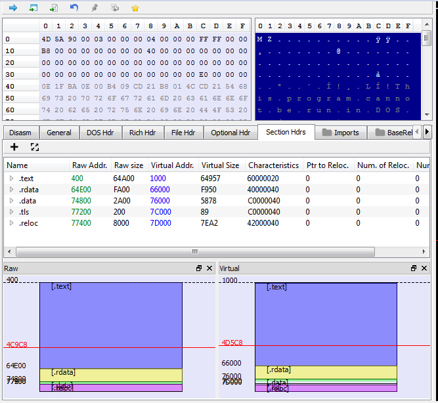The width and height of the screenshot is (438, 403).
Task: Expand the .rdata section row
Action: (11, 189)
